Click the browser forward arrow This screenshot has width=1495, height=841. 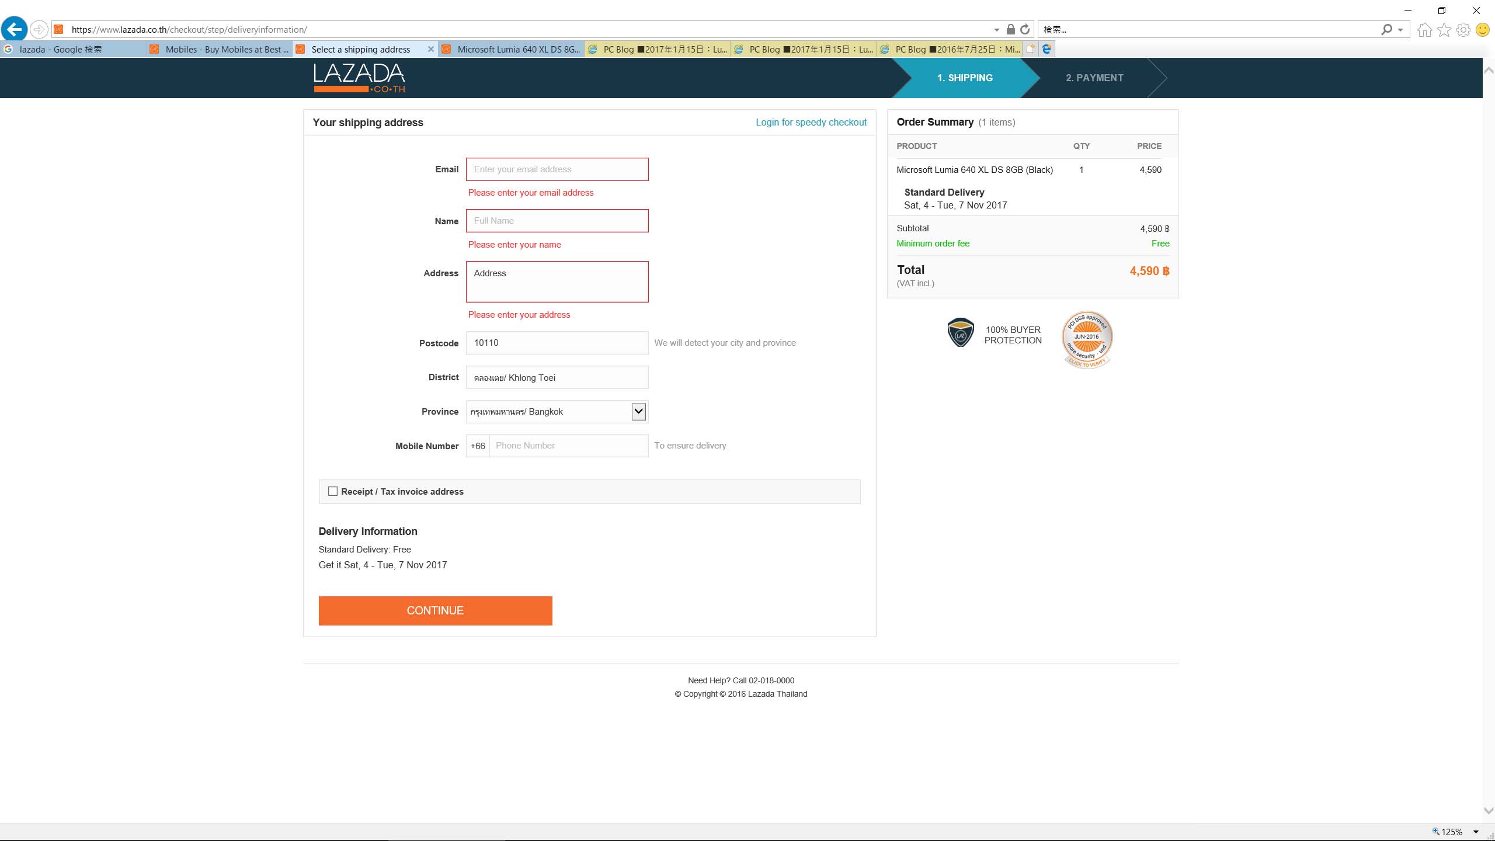coord(39,29)
